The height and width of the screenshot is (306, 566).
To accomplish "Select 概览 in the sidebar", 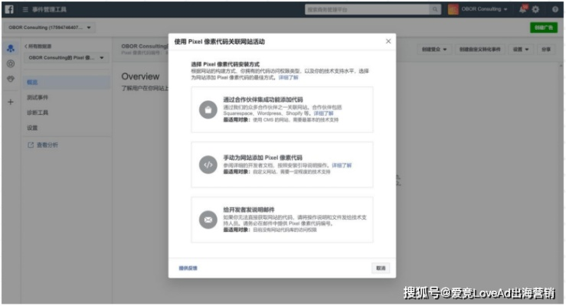I will pyautogui.click(x=67, y=82).
